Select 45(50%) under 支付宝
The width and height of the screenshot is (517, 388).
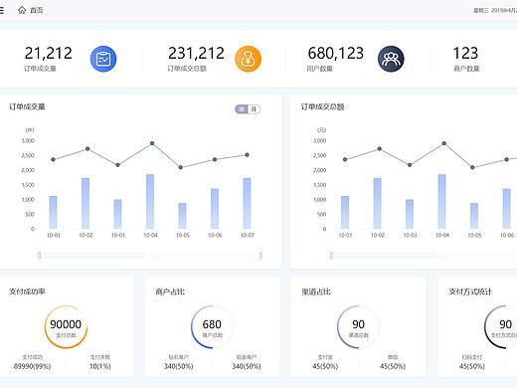click(325, 366)
